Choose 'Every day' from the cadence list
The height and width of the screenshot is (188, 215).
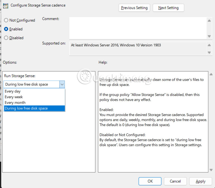pyautogui.click(x=13, y=91)
